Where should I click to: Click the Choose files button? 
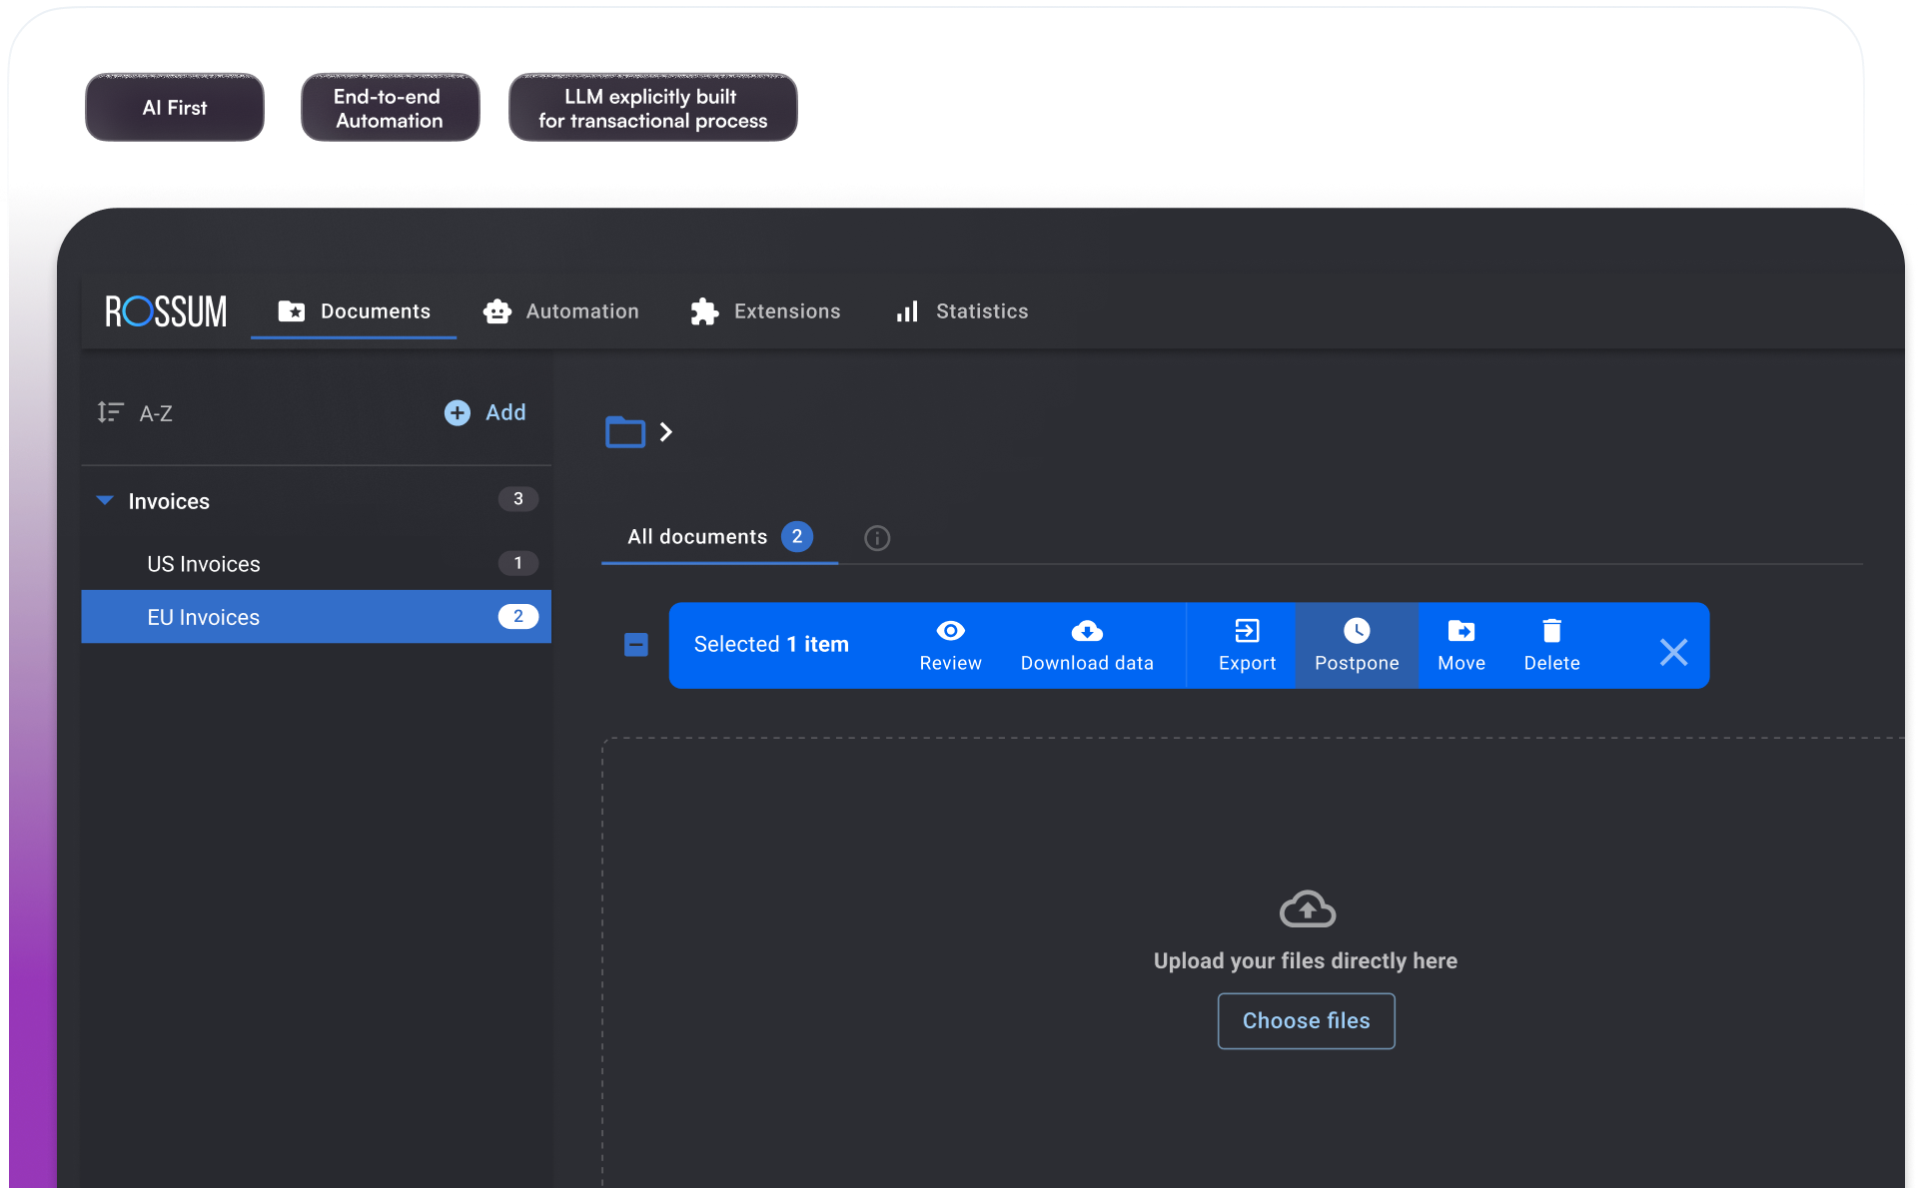(x=1306, y=1020)
